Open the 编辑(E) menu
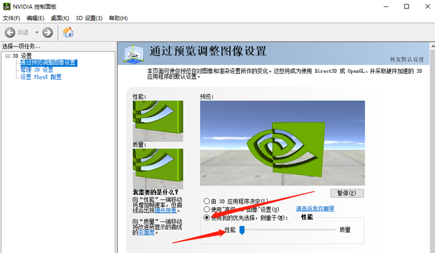The width and height of the screenshot is (435, 253). click(36, 18)
